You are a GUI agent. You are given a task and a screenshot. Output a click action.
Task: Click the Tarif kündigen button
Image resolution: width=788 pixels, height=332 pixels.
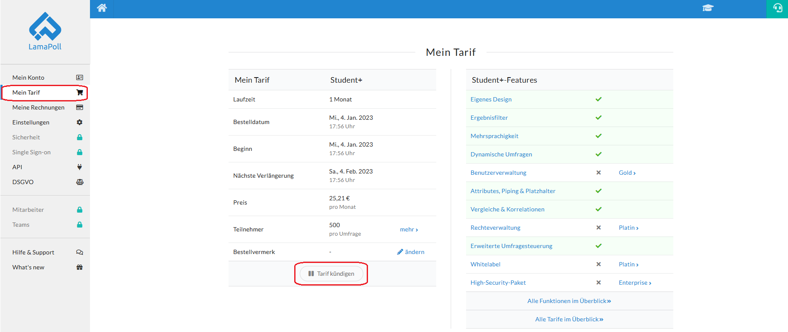click(x=331, y=274)
